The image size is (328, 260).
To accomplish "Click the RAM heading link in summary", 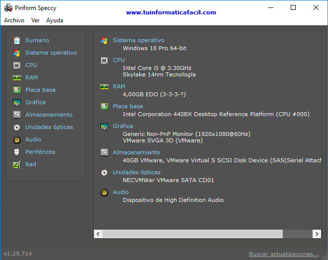I will pos(119,86).
